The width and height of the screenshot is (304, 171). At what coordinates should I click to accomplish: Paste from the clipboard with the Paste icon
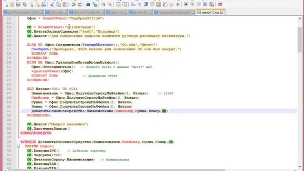[x=65, y=4]
